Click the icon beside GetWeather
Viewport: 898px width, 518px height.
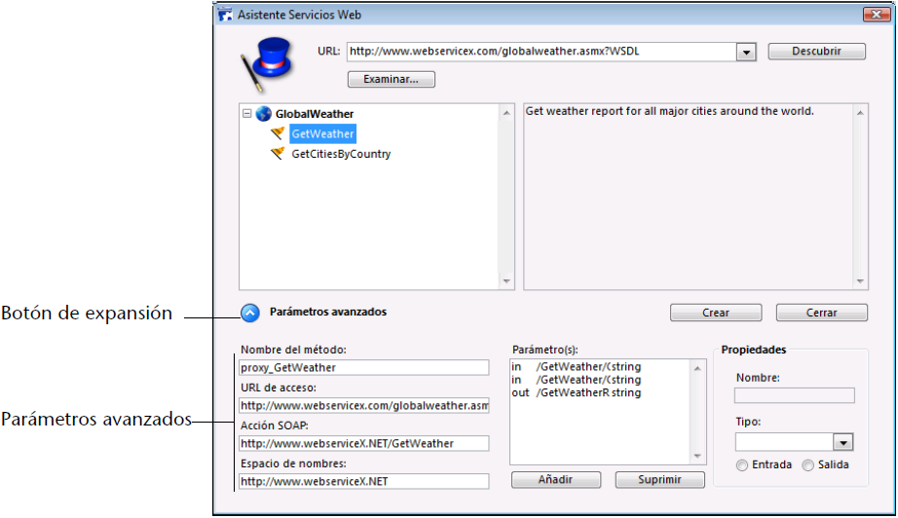tap(278, 133)
